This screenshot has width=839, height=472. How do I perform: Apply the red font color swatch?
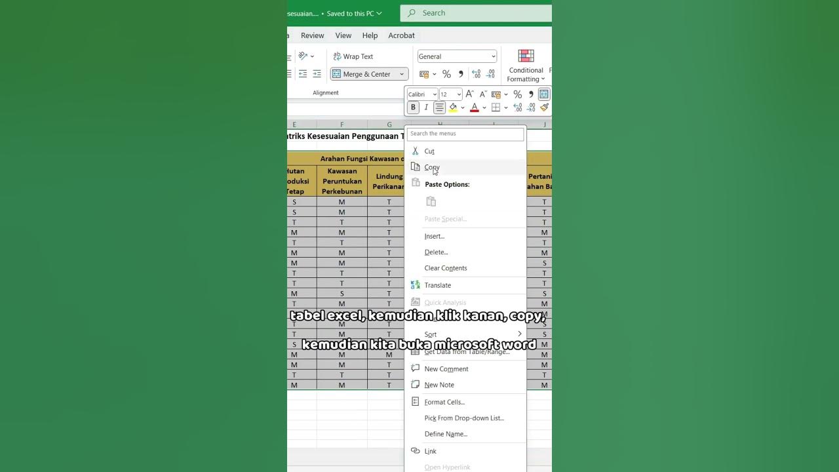click(x=475, y=108)
